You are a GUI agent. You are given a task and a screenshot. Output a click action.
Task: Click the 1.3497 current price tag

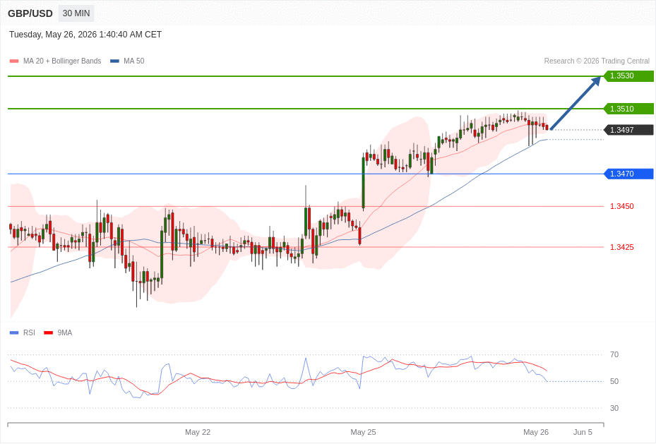point(628,130)
